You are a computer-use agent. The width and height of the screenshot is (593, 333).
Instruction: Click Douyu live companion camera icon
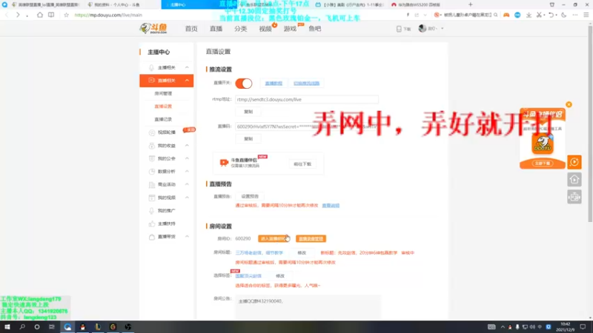[x=224, y=162]
